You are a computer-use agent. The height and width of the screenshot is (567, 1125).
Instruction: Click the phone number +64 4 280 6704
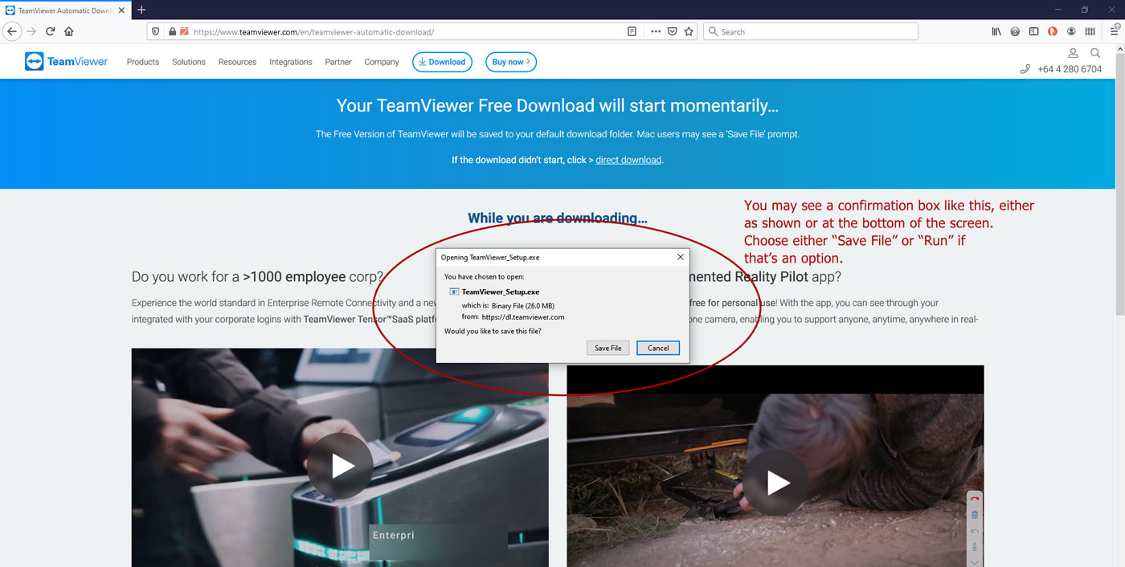tap(1070, 69)
